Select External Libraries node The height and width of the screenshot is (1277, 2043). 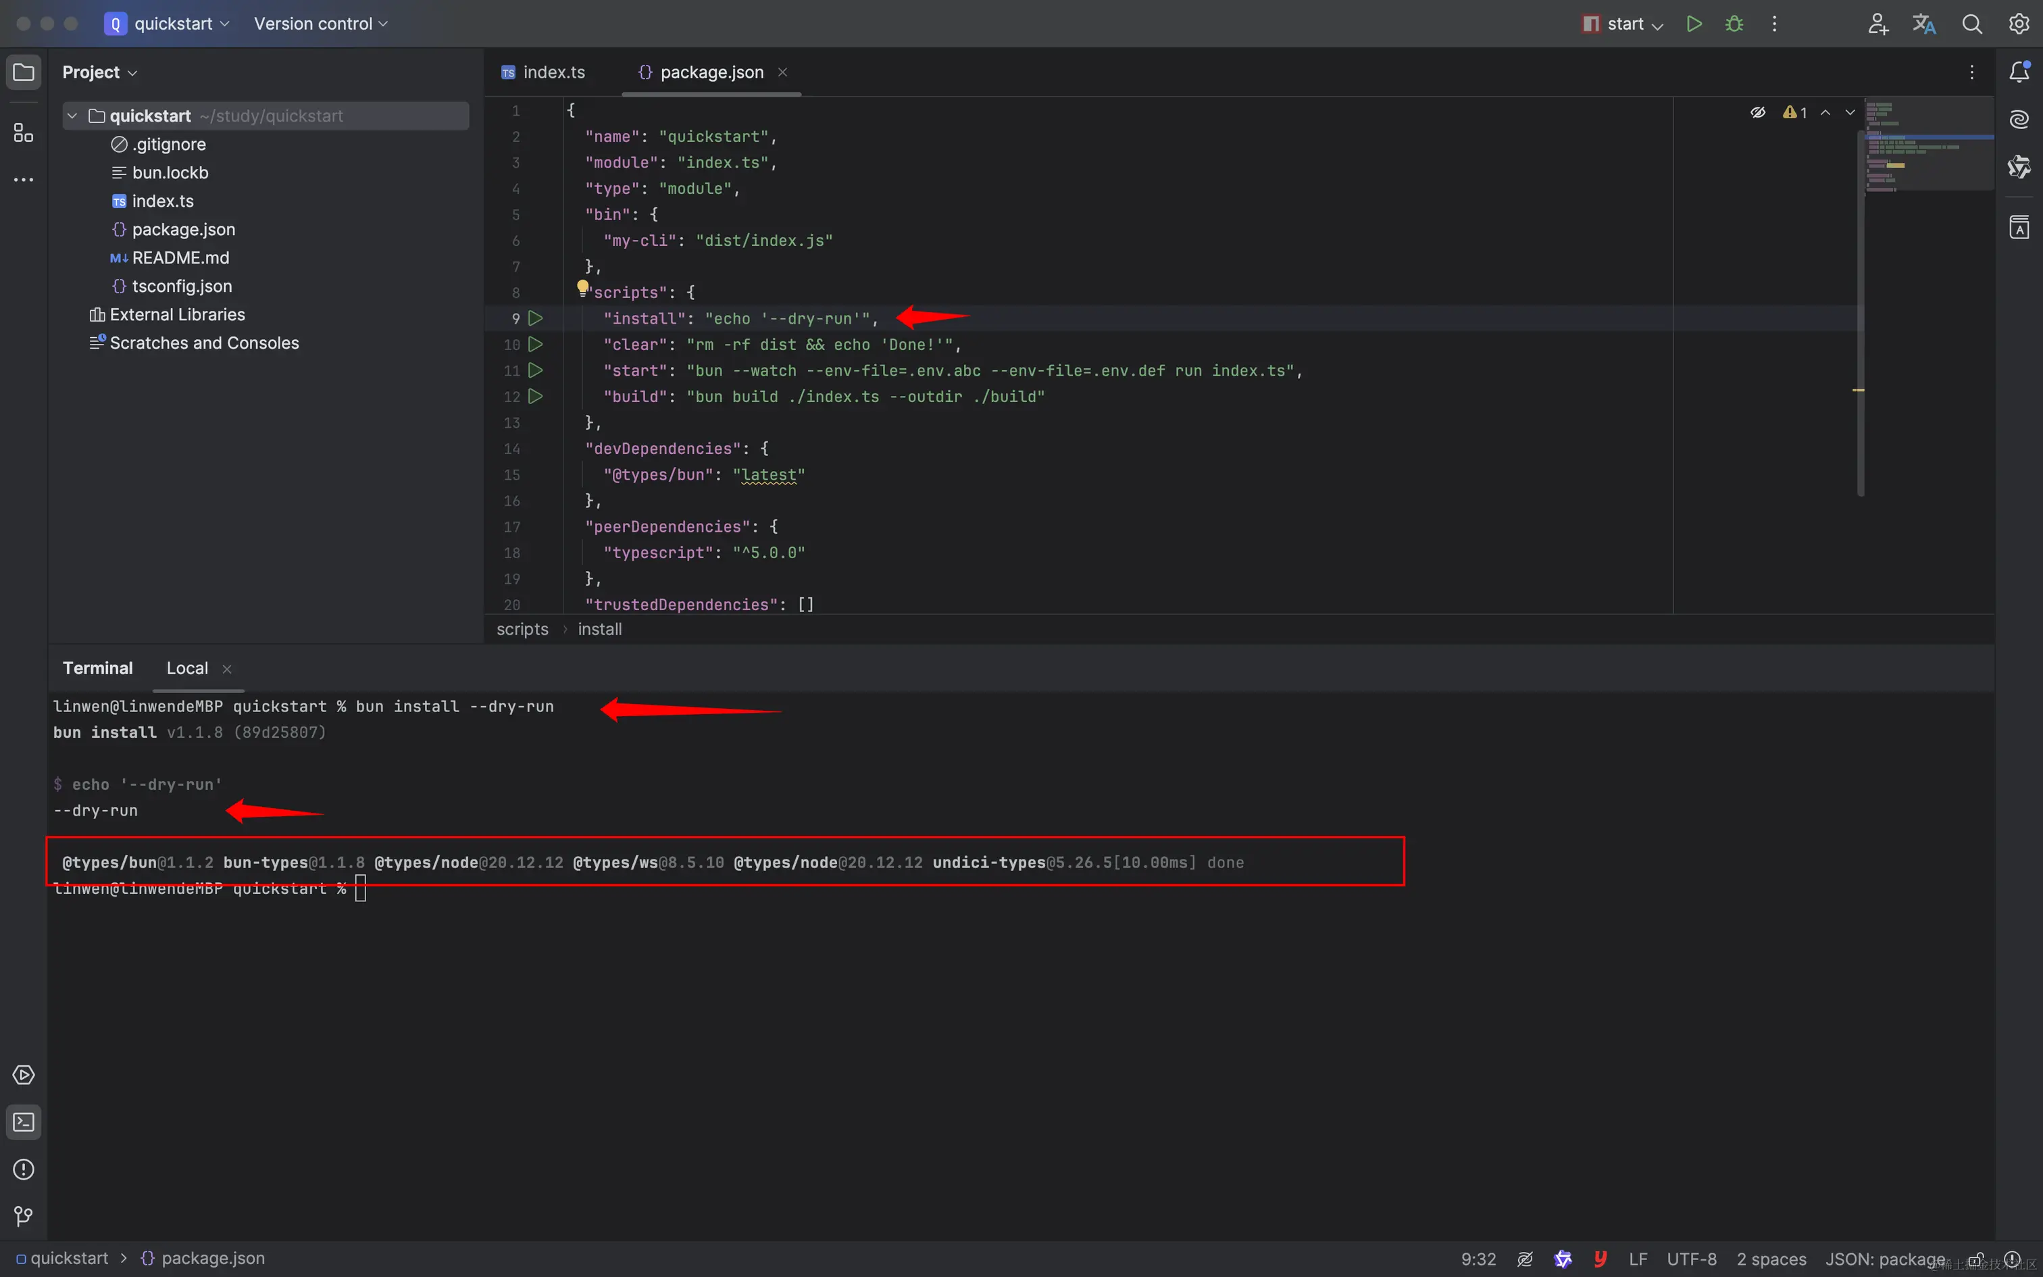[x=167, y=314]
